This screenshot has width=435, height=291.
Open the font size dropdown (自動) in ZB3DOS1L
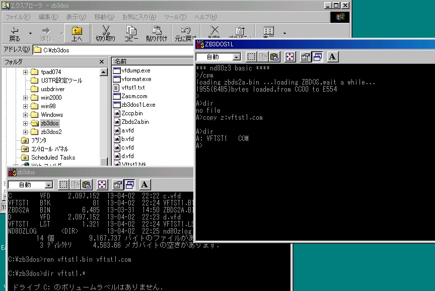point(236,57)
